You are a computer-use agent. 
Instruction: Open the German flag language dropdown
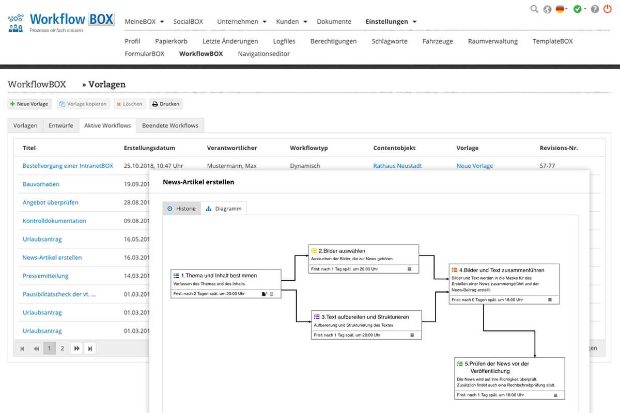[x=561, y=9]
